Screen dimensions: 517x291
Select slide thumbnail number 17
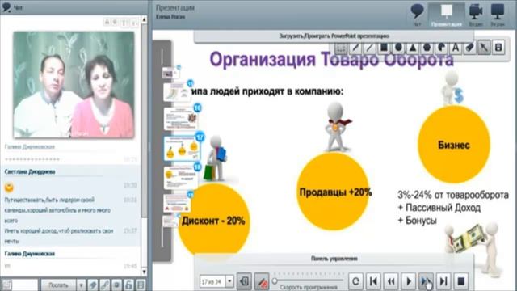(181, 149)
